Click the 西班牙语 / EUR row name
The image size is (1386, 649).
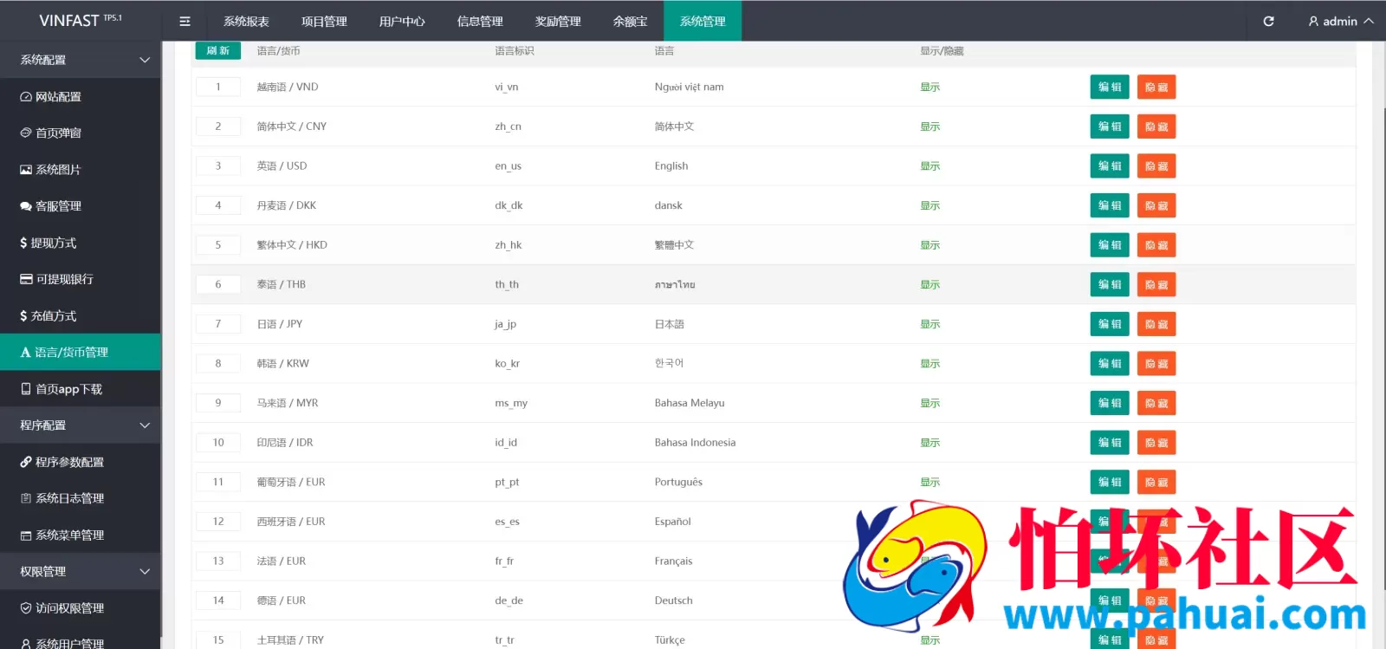pyautogui.click(x=291, y=522)
